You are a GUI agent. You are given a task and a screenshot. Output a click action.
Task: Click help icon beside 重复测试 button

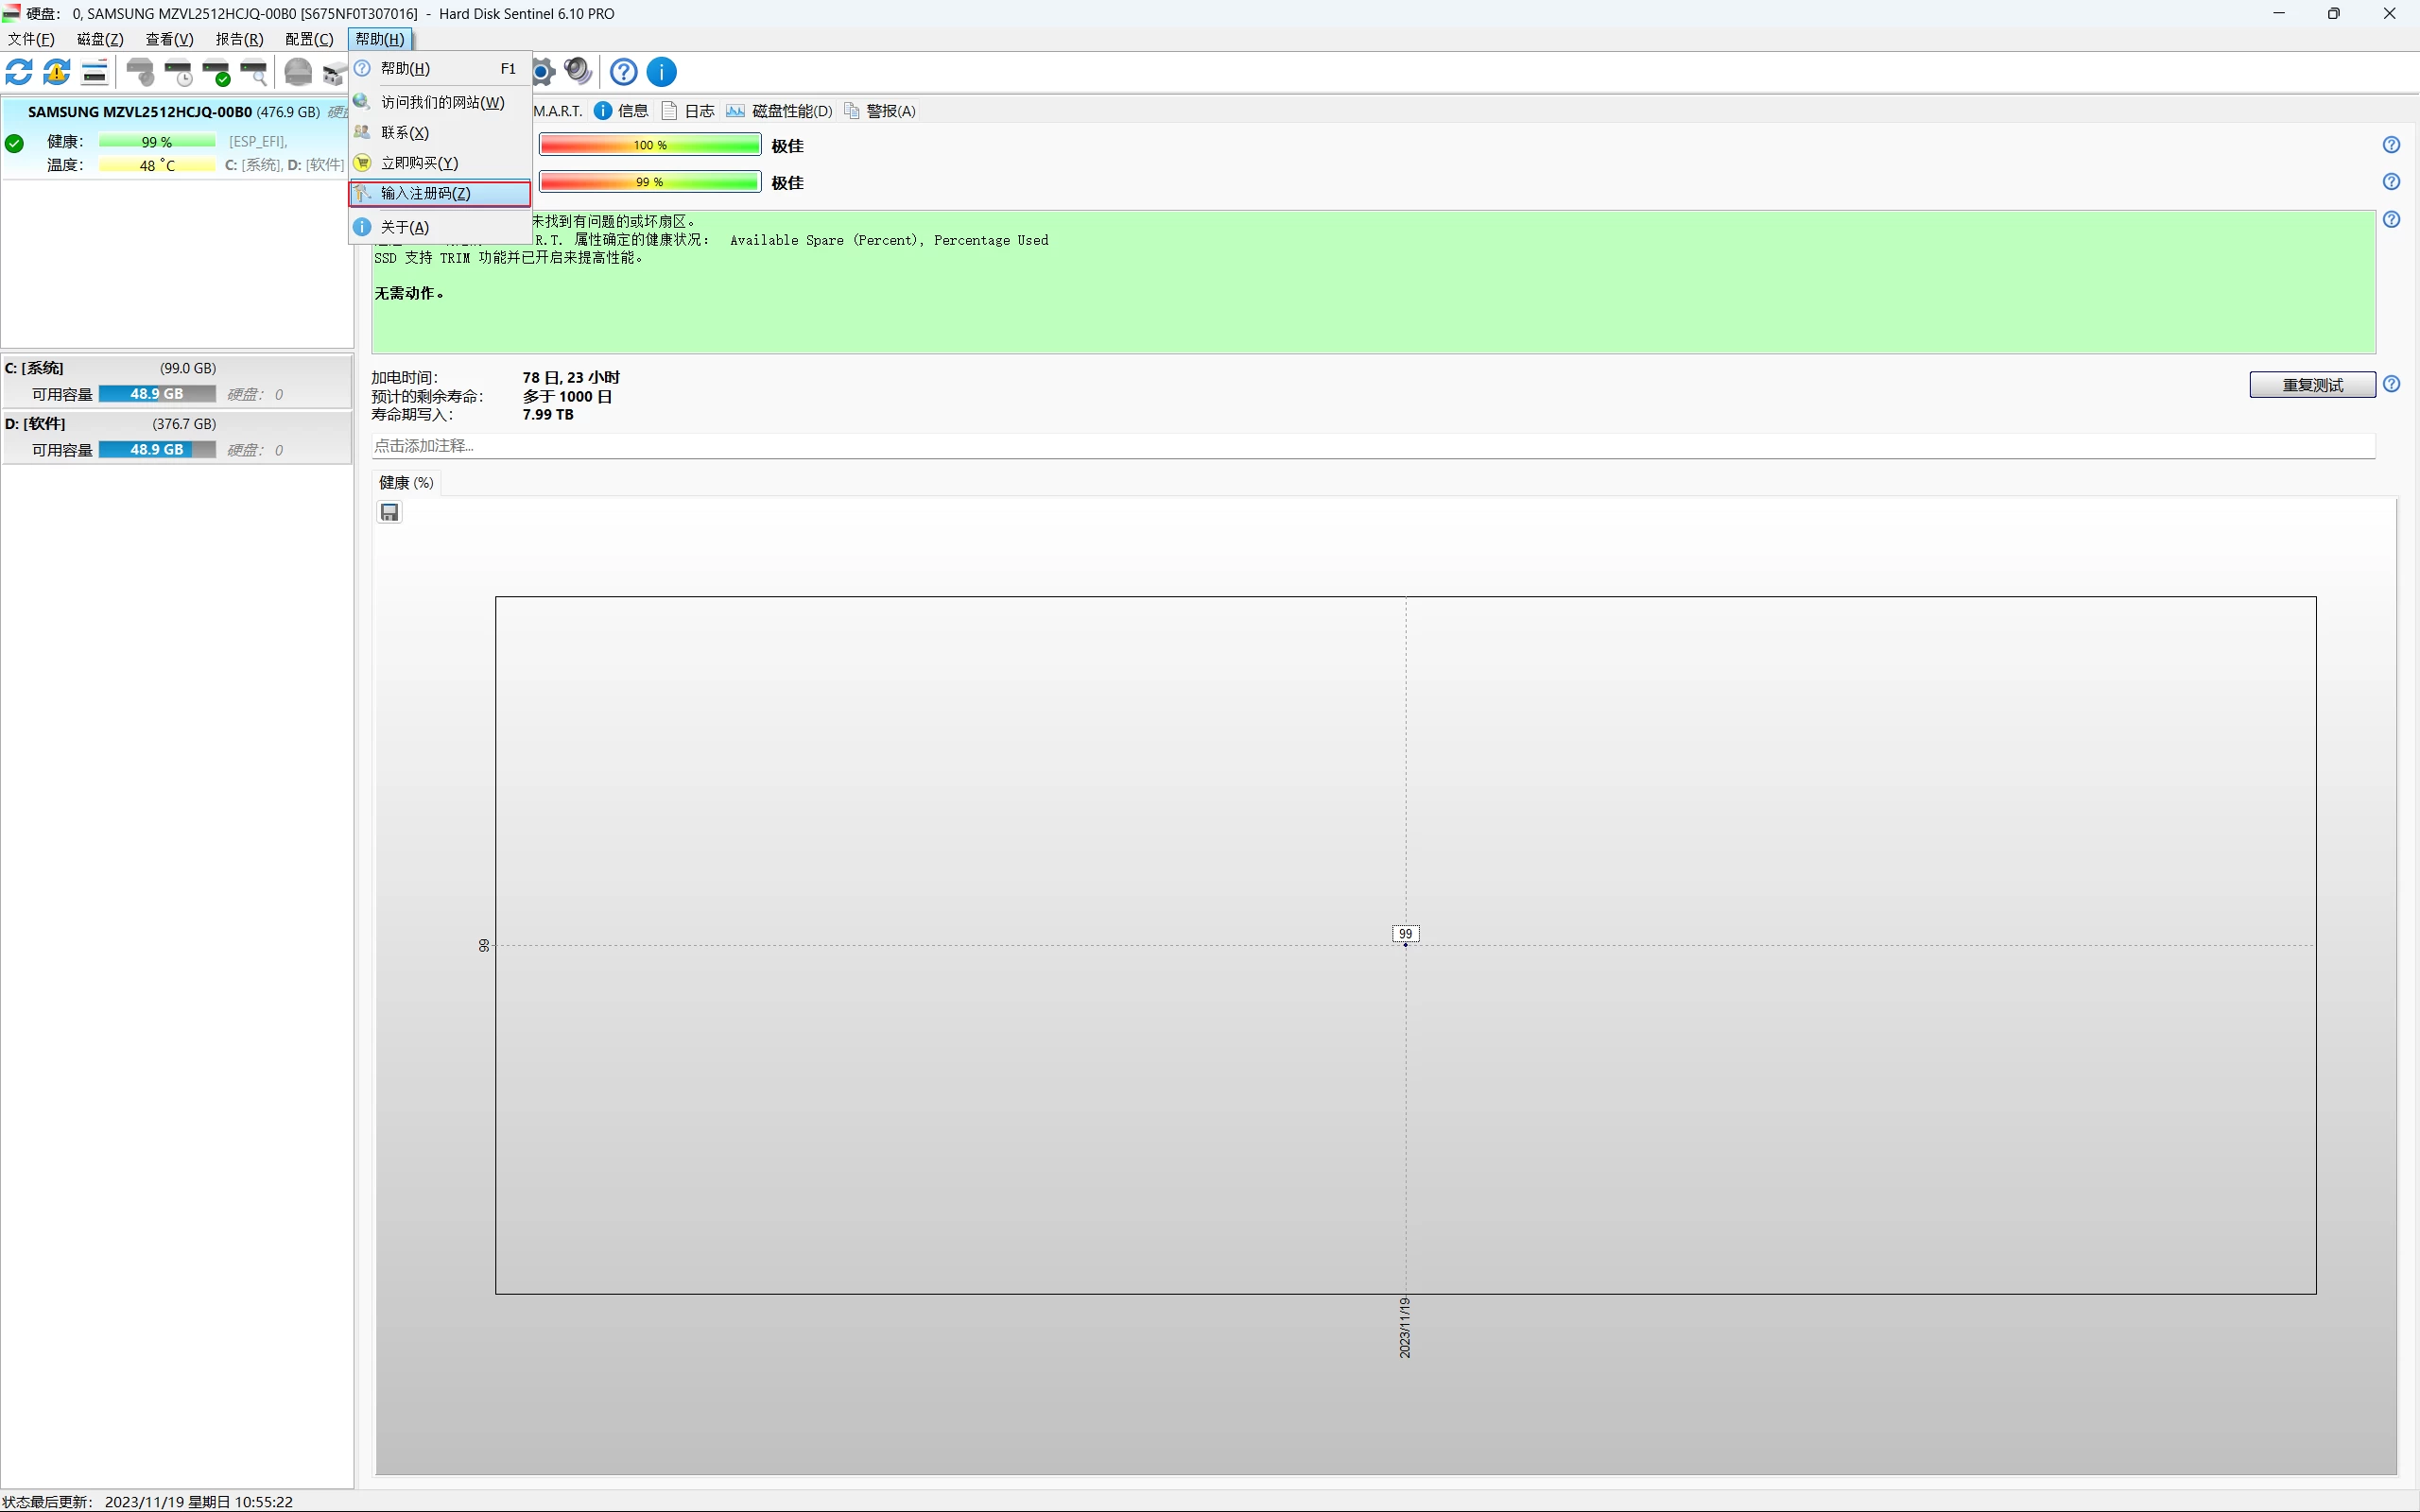pos(2391,384)
